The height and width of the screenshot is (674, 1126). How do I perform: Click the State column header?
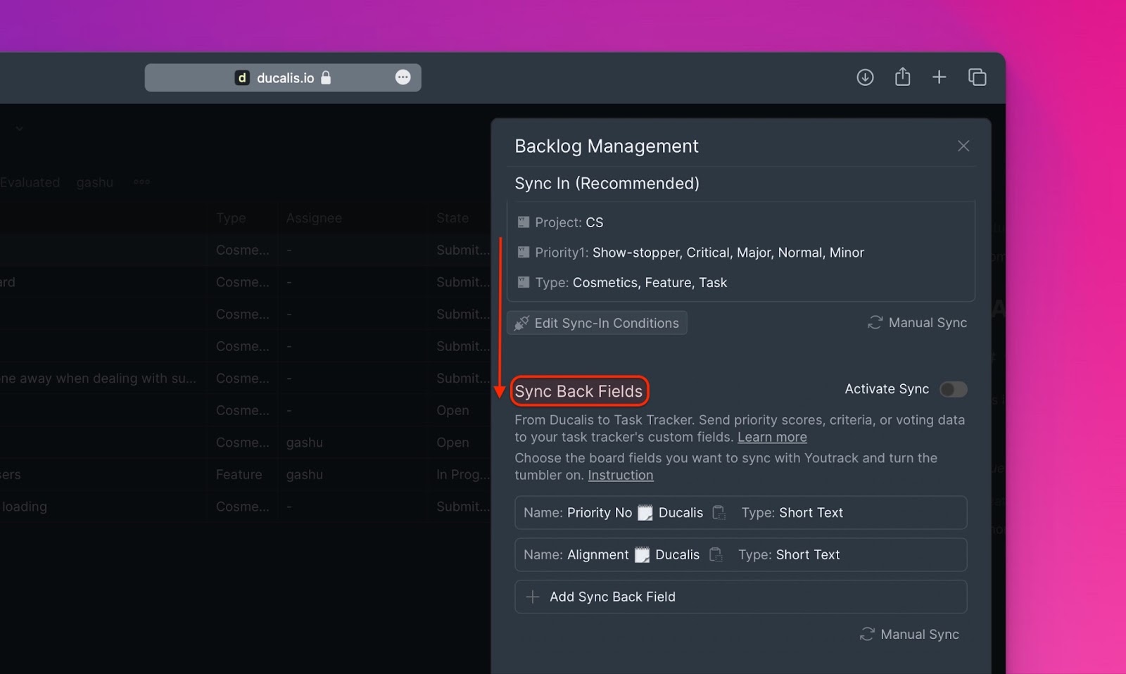pos(453,218)
